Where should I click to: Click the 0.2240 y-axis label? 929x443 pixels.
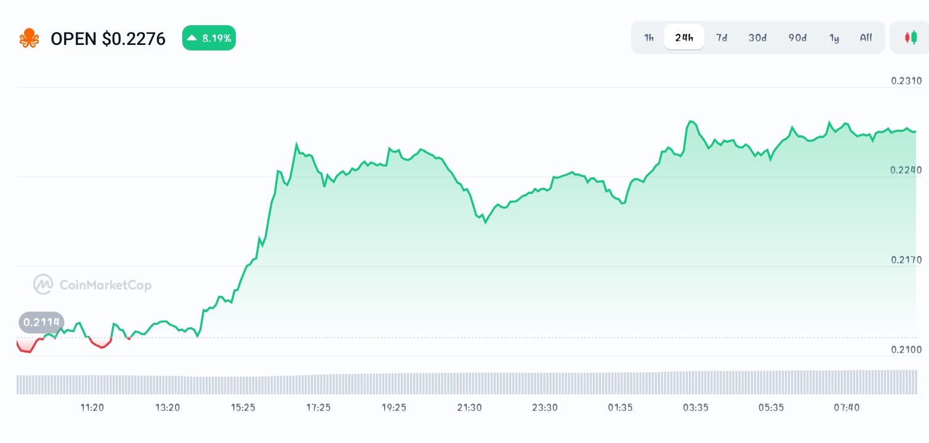[x=906, y=170]
